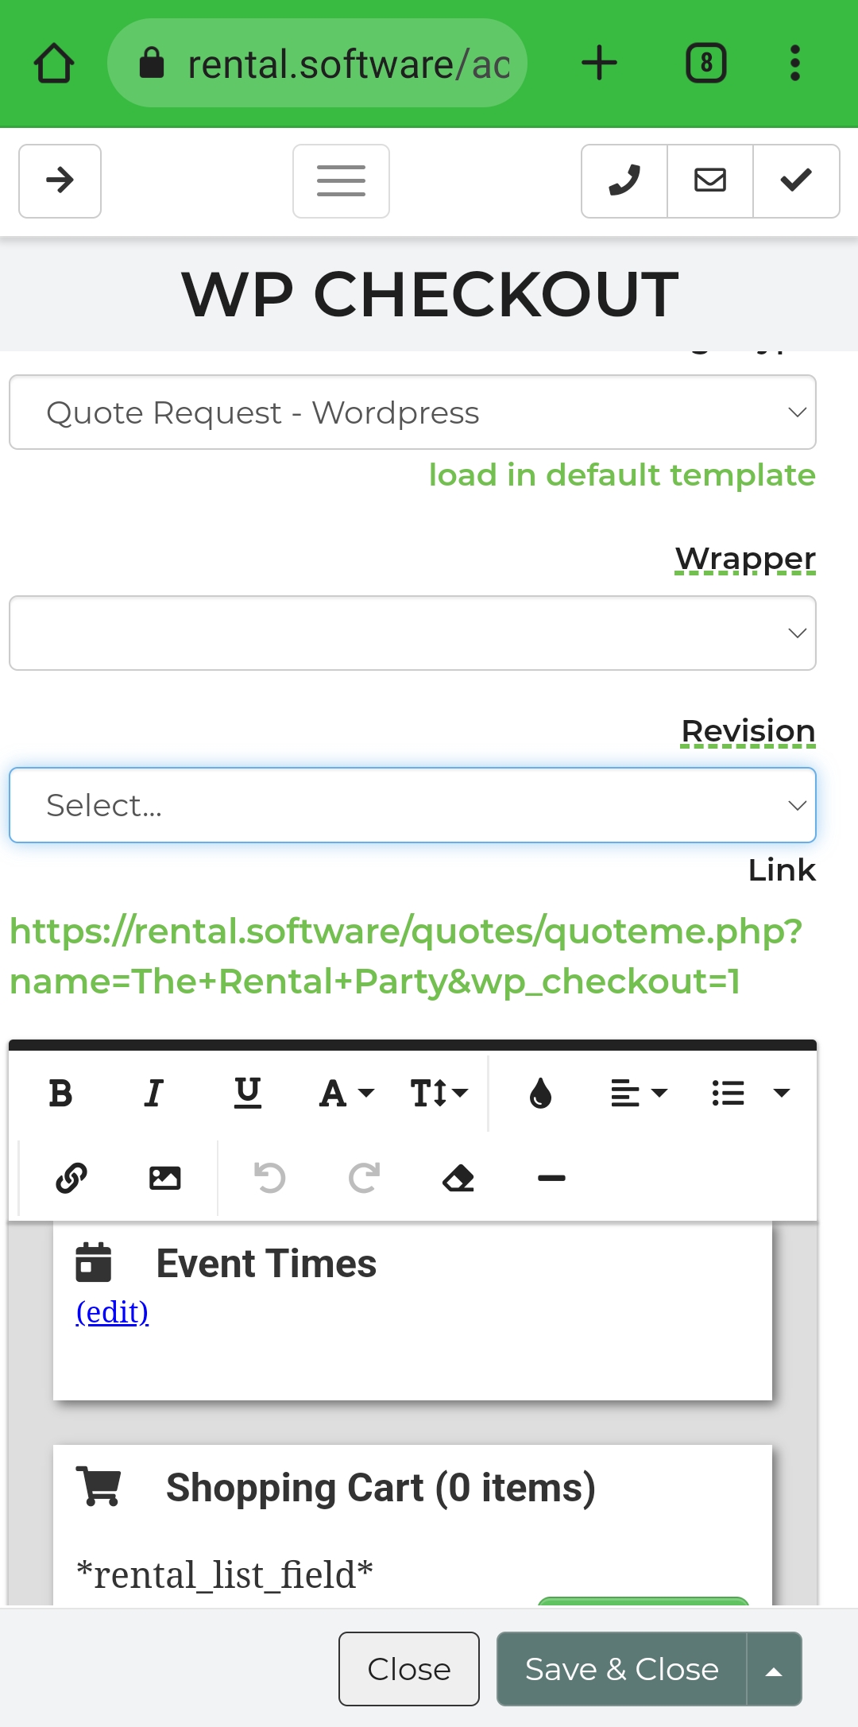Click the phone call icon button

click(624, 181)
